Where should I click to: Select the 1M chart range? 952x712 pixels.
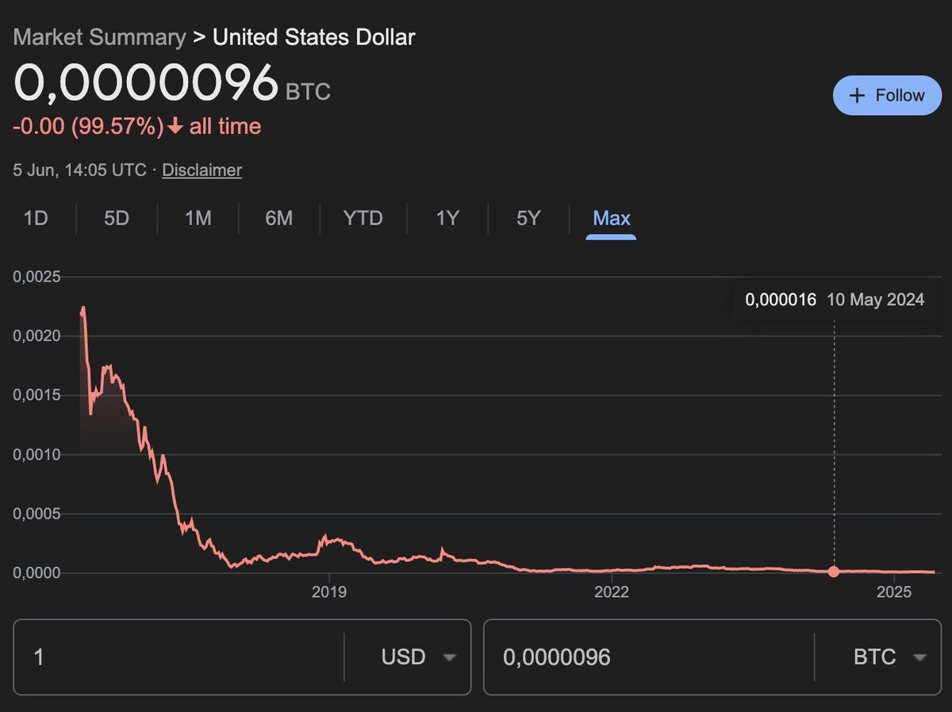tap(198, 218)
